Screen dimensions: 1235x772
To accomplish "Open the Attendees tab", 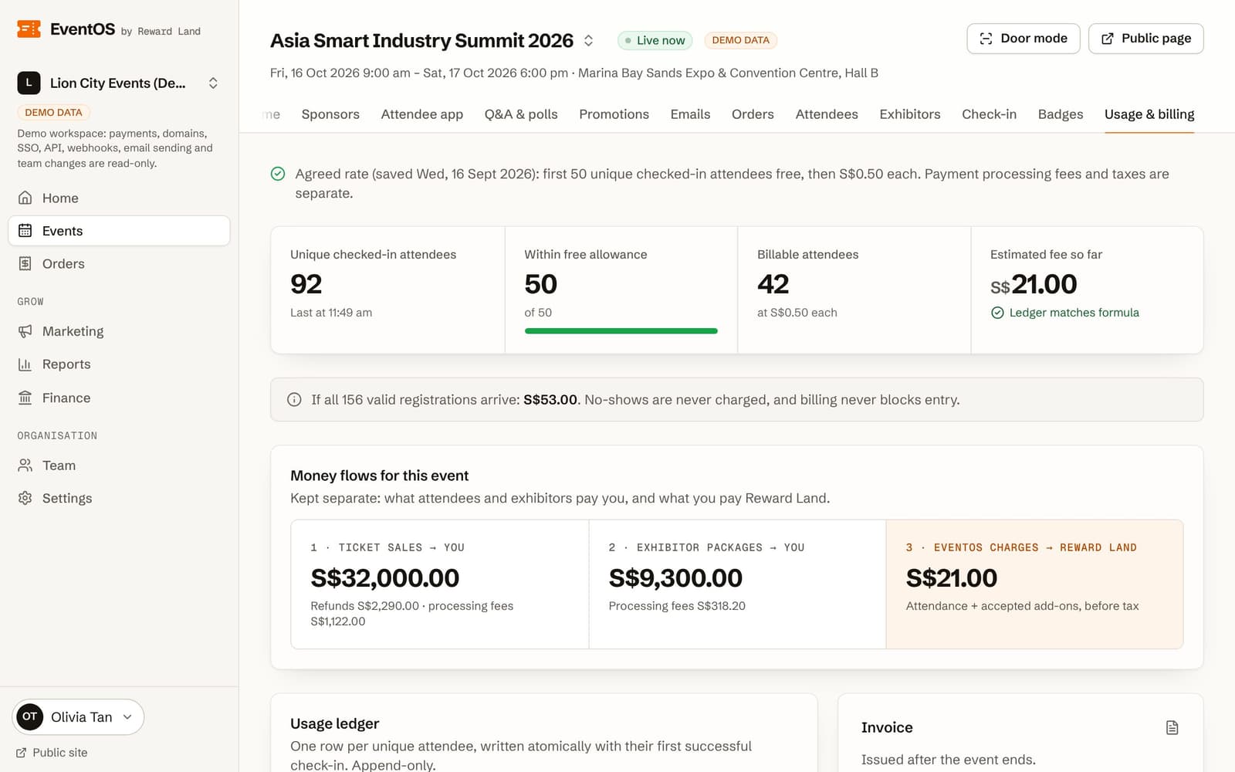I will pyautogui.click(x=827, y=114).
